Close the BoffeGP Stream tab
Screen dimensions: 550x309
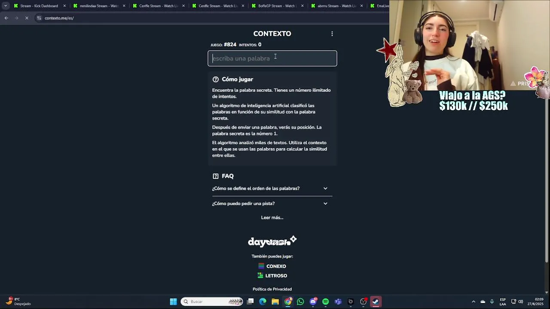(302, 6)
